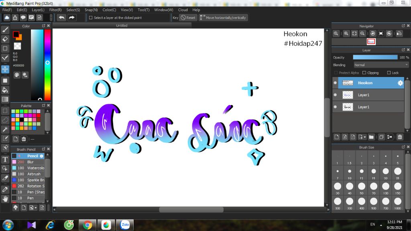Click Zoom In in Navigator
411x231 pixels.
[346, 34]
